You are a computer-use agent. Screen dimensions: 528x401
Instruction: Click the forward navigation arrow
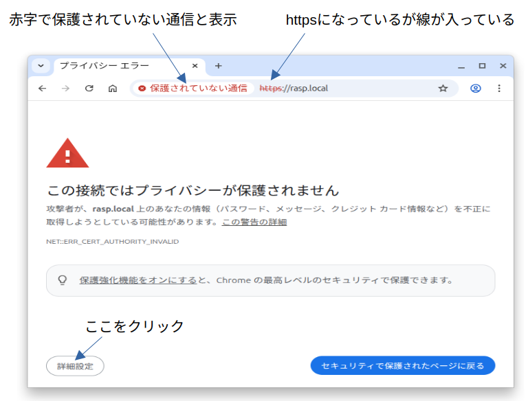(x=65, y=89)
